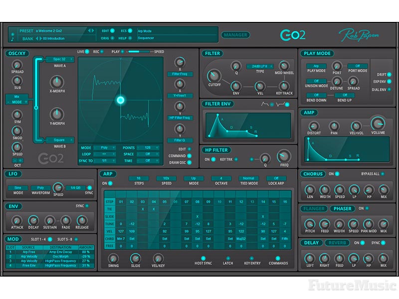Switch to the Delay tab

311,243
